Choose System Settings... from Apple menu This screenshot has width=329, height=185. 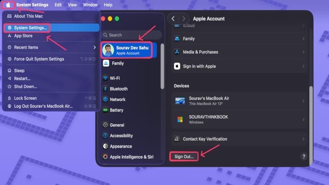click(x=51, y=28)
